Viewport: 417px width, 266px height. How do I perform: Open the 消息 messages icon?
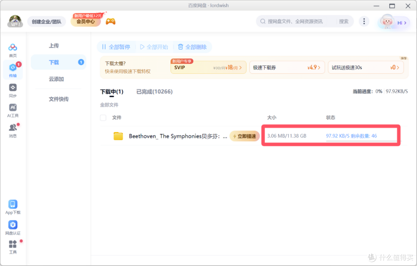13,131
